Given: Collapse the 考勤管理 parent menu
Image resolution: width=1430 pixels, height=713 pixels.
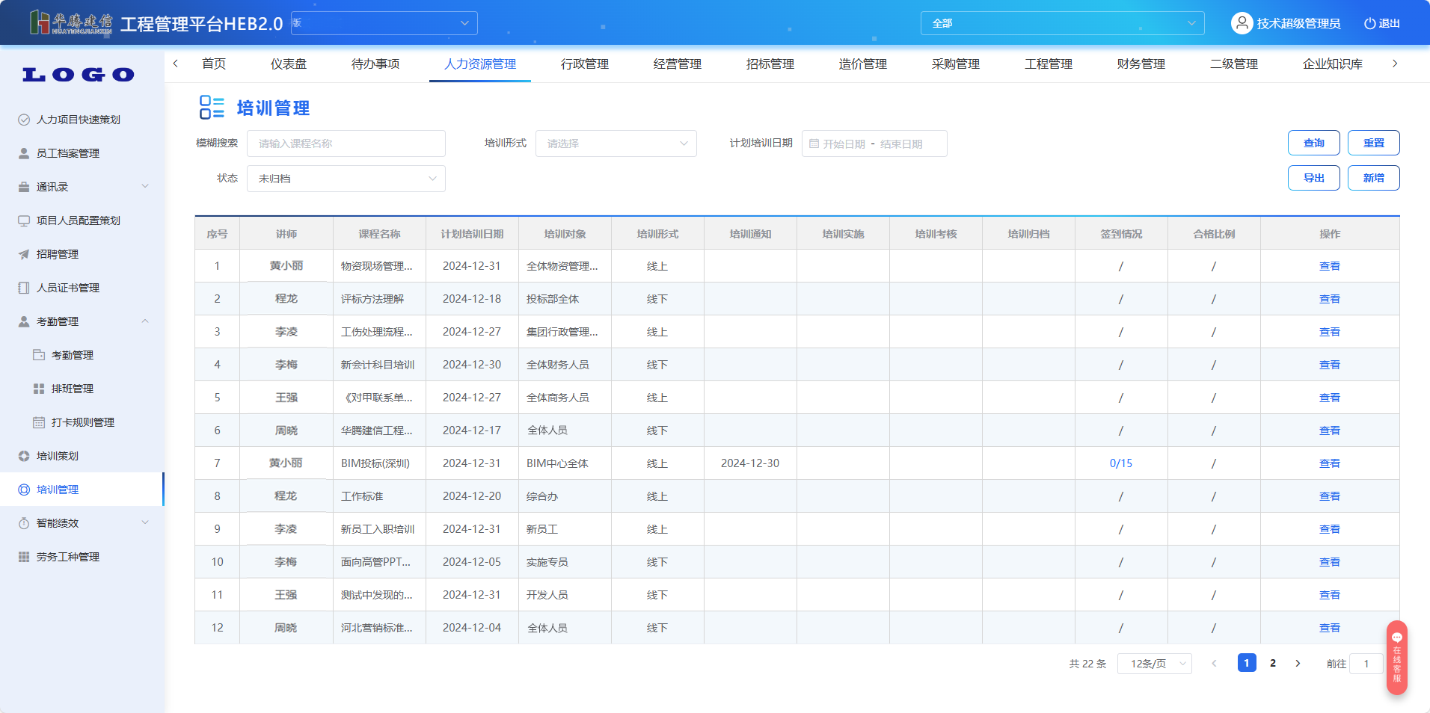Looking at the screenshot, I should [x=145, y=321].
